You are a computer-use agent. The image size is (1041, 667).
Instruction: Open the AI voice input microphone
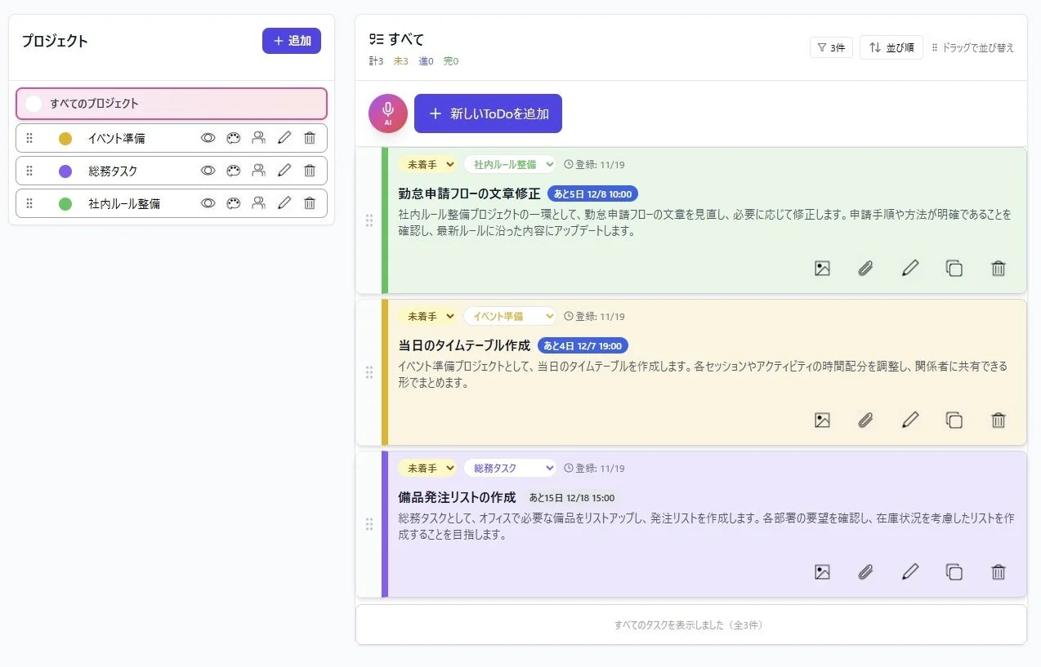[387, 113]
